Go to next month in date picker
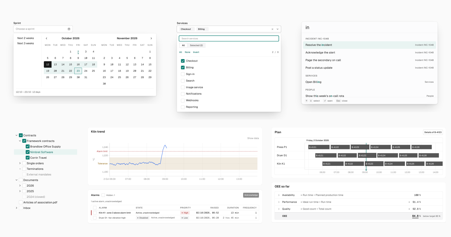451x237 pixels. click(151, 38)
